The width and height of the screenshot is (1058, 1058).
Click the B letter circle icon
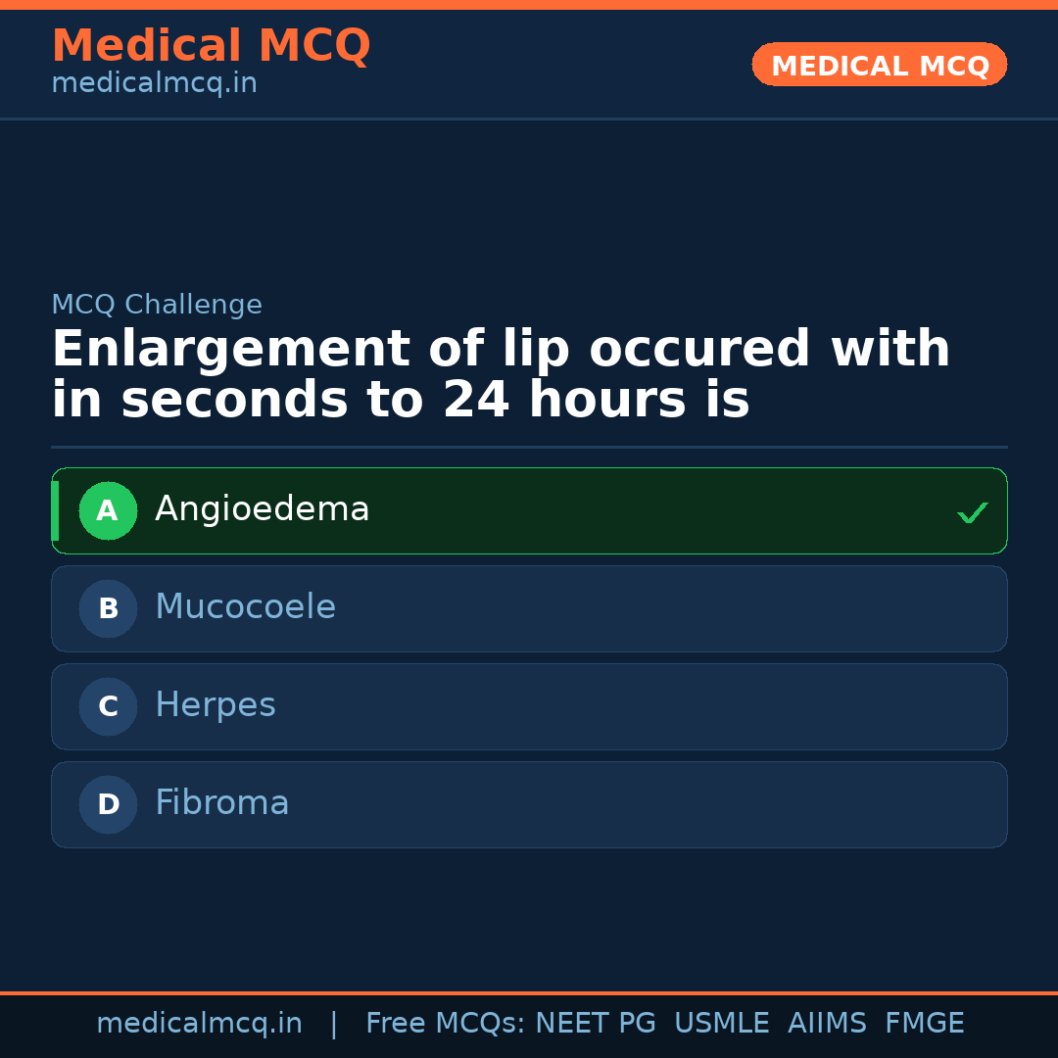click(108, 608)
